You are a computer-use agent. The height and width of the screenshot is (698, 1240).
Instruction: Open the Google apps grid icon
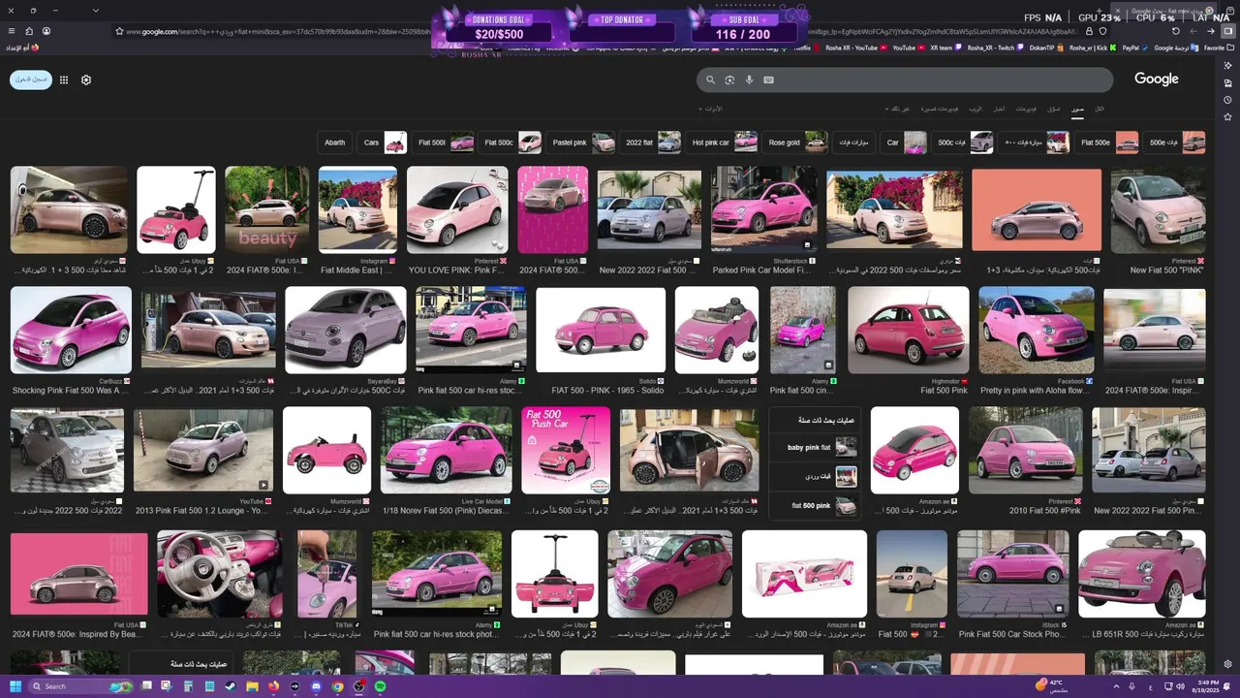tap(64, 79)
